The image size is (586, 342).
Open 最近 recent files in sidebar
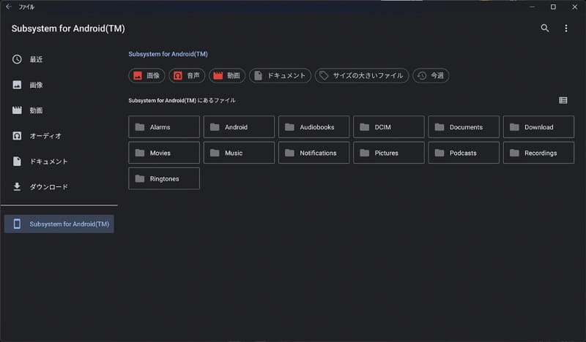(59, 59)
